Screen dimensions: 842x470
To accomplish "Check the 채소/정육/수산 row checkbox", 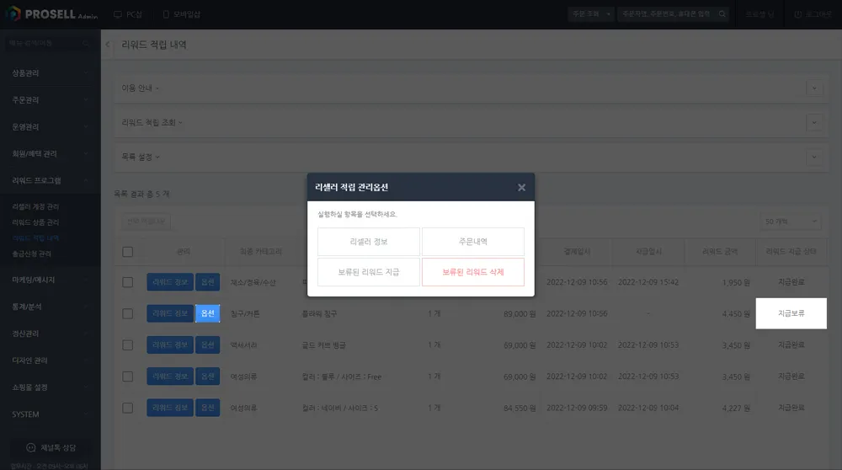I will pyautogui.click(x=128, y=282).
